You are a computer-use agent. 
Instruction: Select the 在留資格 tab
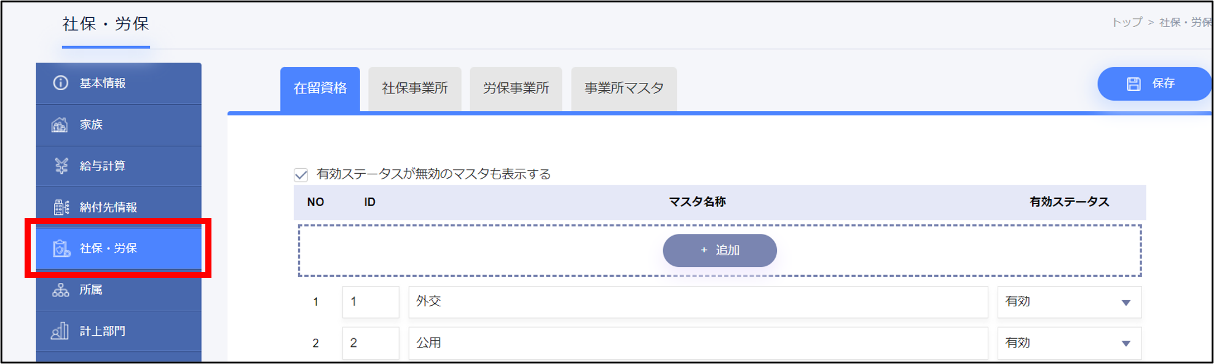[320, 88]
